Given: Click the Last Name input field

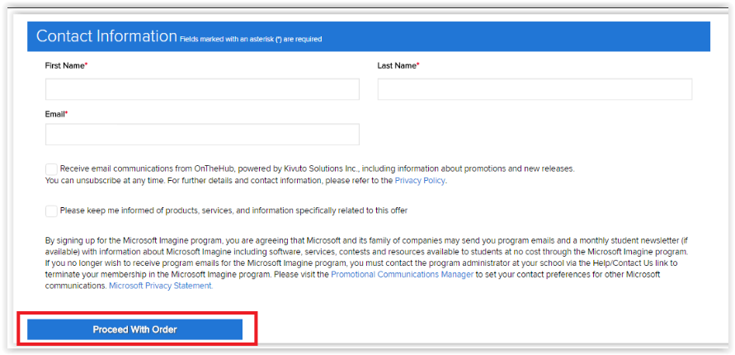Looking at the screenshot, I should [x=535, y=89].
